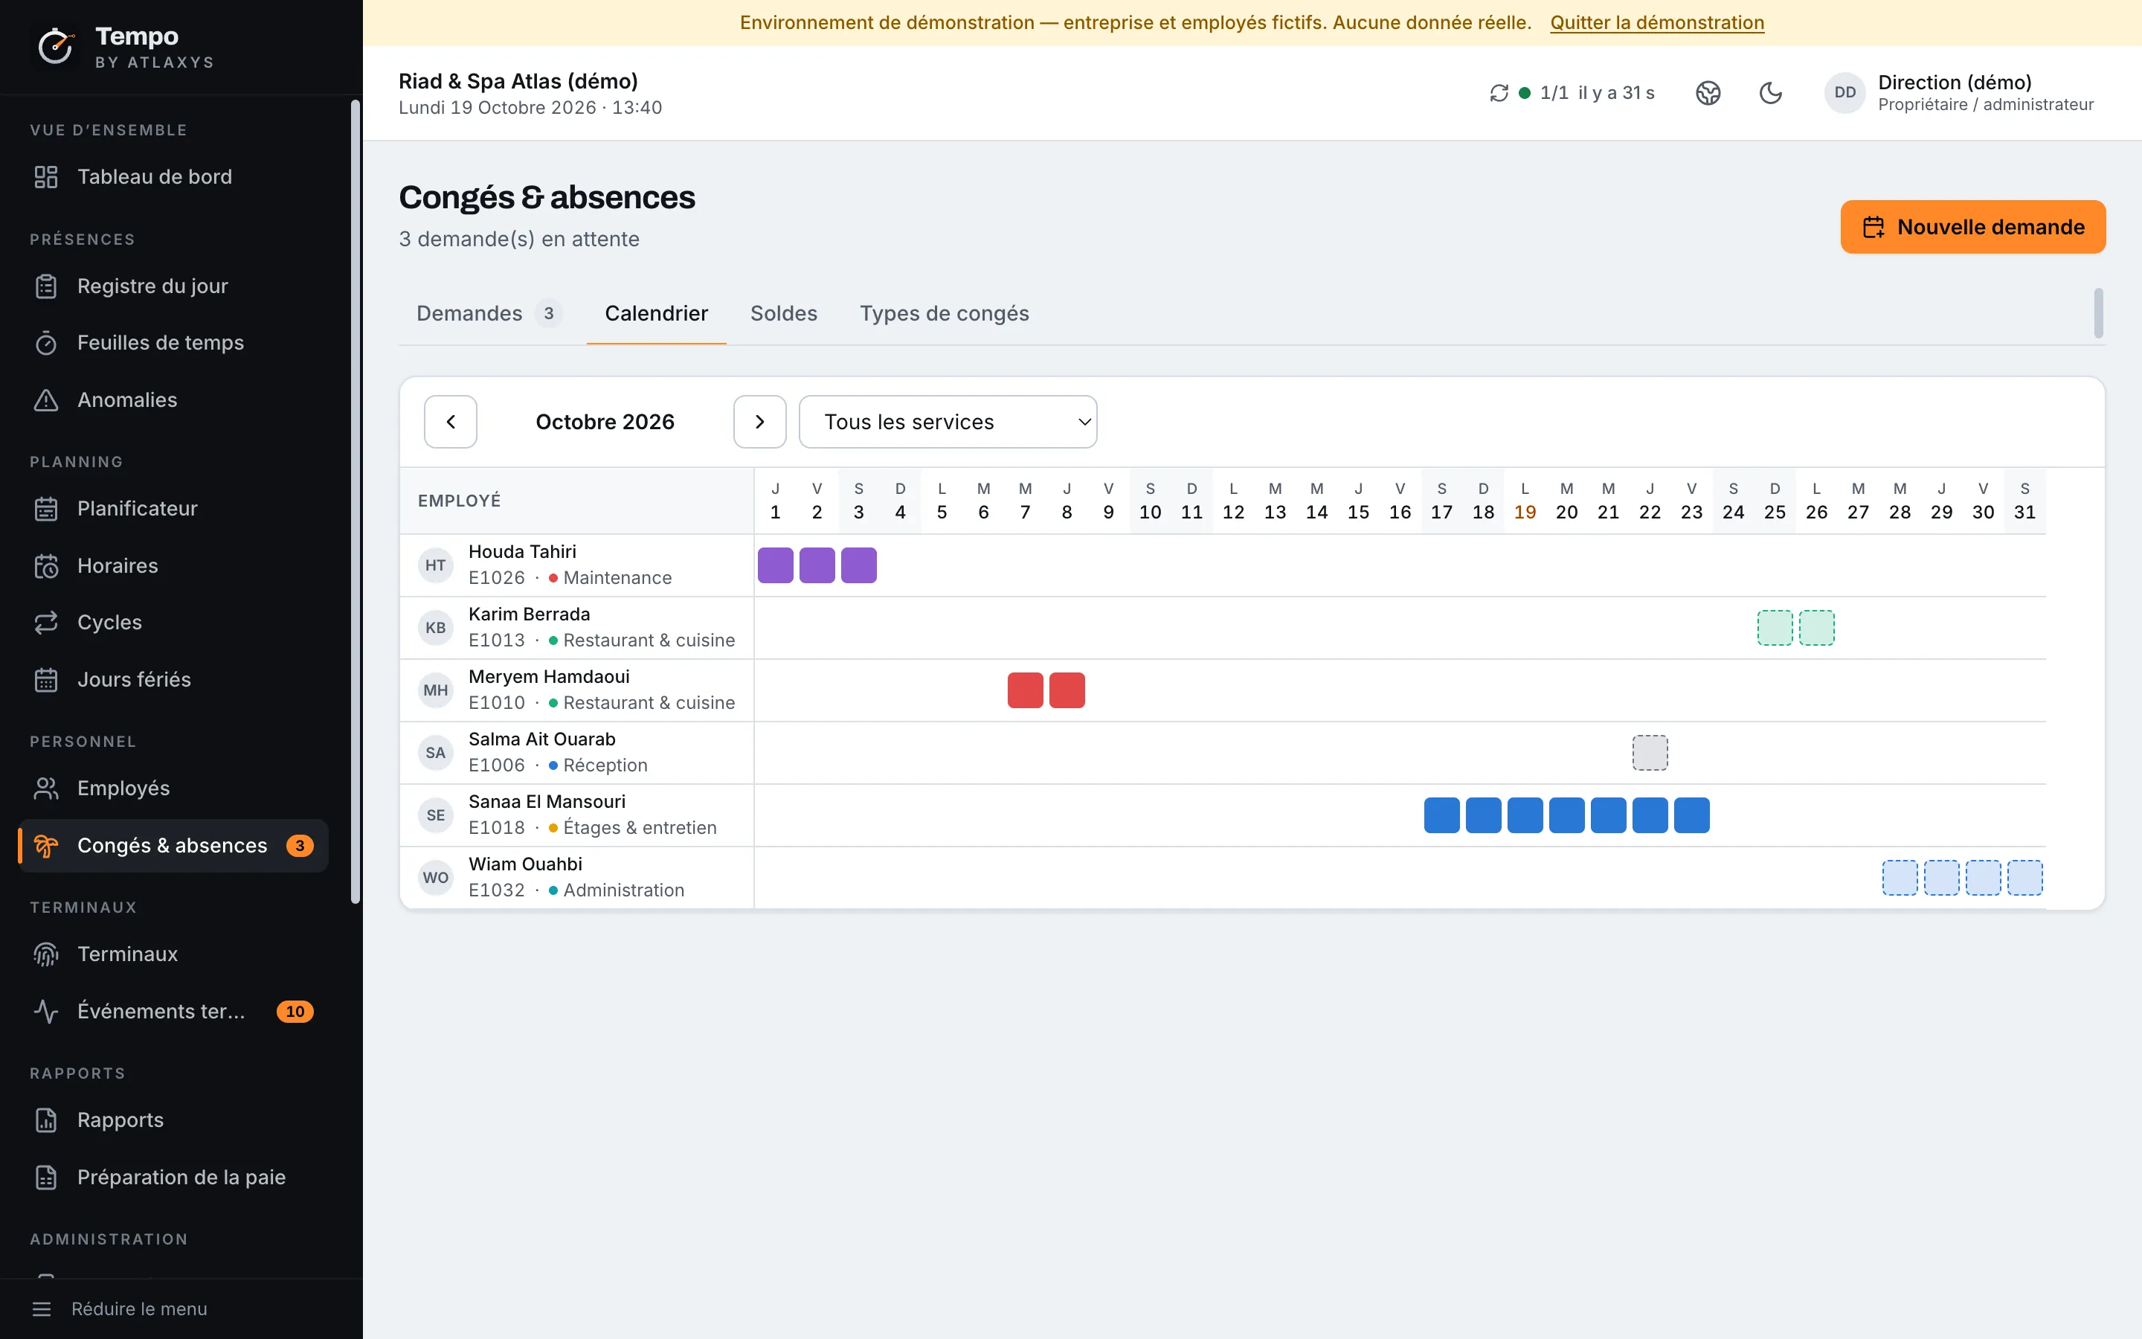The image size is (2142, 1339).
Task: Select the Calendrier tab
Action: click(656, 313)
